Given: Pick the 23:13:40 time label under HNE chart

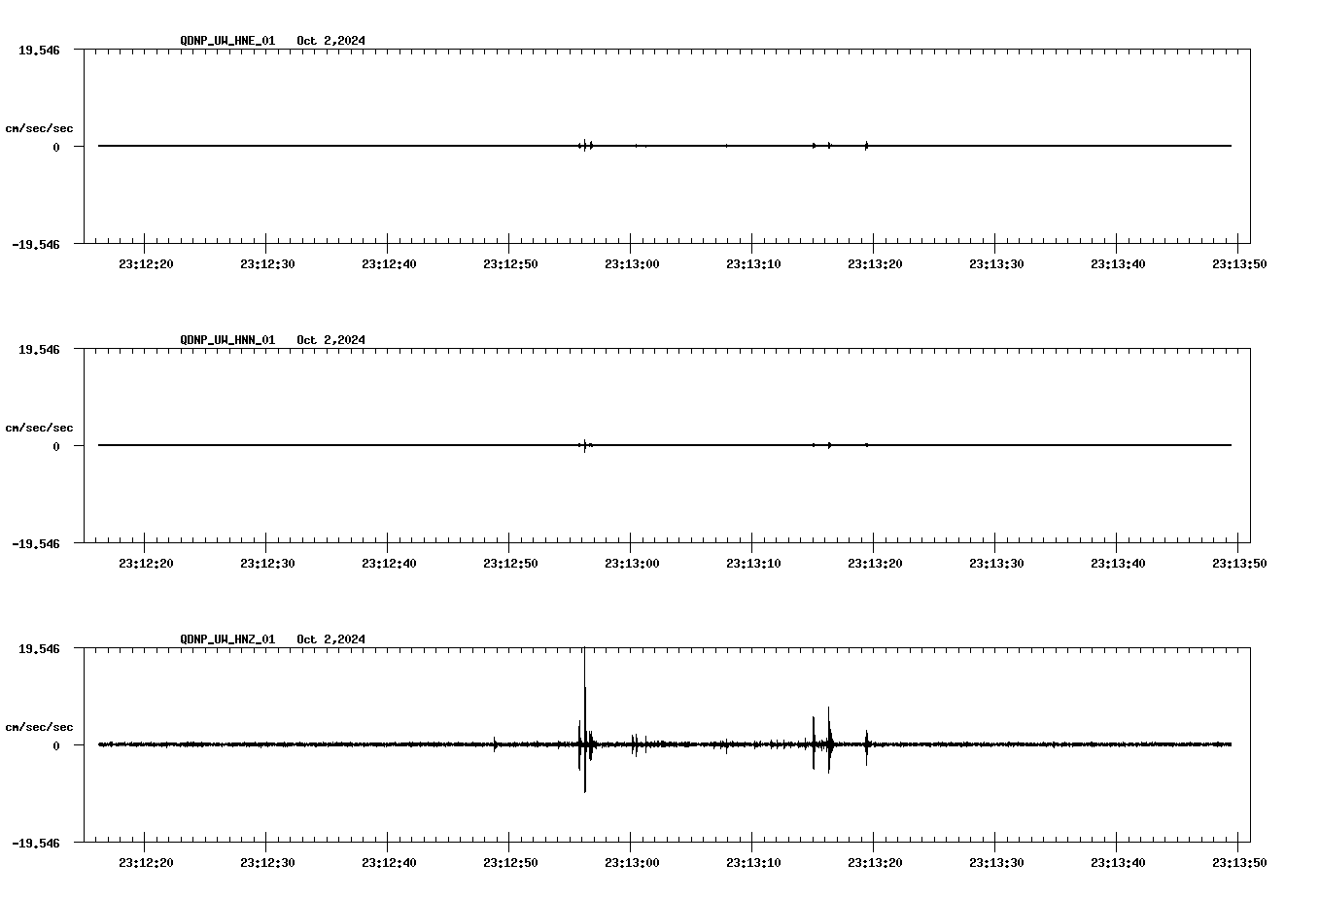Looking at the screenshot, I should 1118,264.
